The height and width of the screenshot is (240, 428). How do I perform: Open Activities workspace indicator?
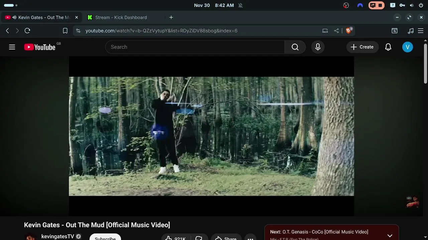pos(11,5)
